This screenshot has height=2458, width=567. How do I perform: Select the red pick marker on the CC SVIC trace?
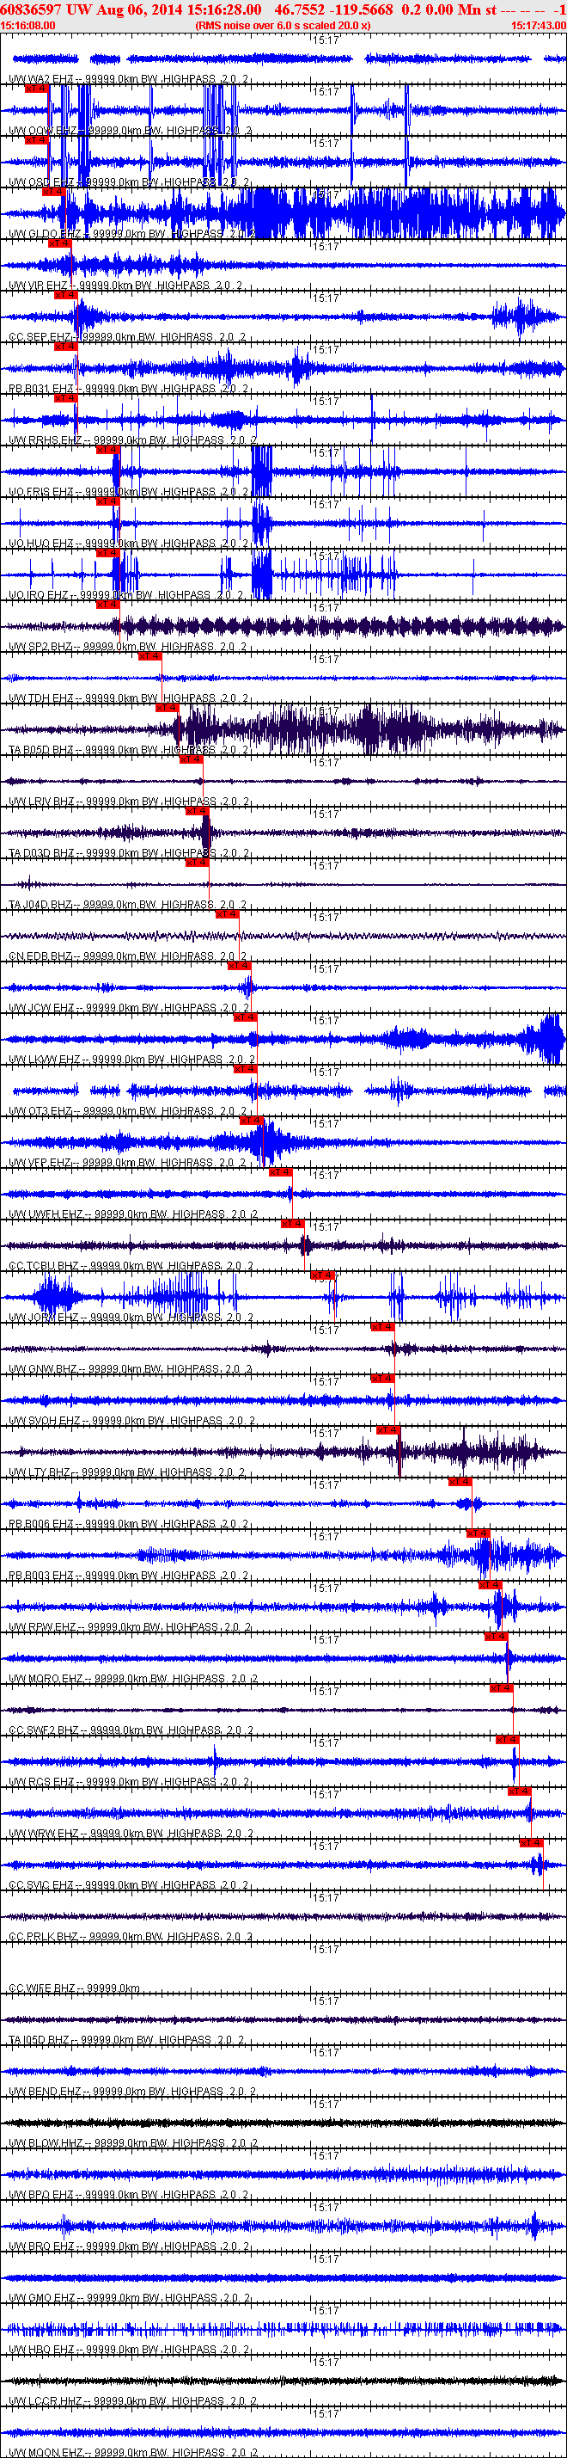pyautogui.click(x=531, y=1844)
